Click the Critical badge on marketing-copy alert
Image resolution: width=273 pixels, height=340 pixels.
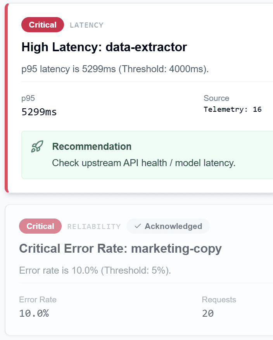click(40, 226)
